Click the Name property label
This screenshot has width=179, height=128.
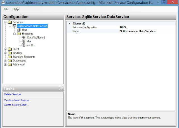point(76,31)
